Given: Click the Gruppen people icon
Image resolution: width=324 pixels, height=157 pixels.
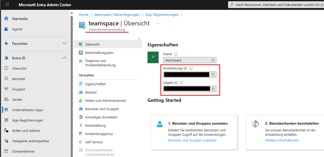Looking at the screenshot, I should point(6,89).
